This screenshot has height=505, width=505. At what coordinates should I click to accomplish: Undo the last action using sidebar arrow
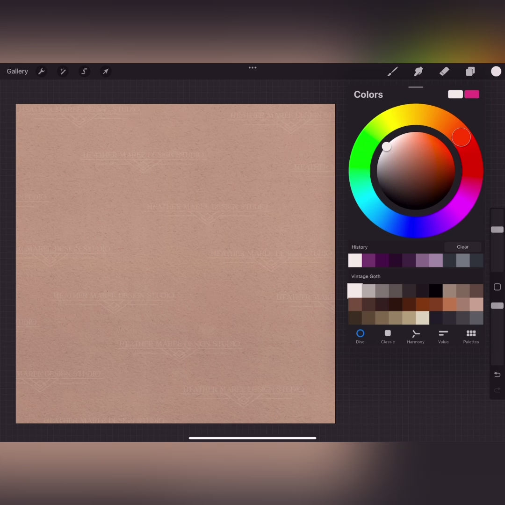(x=497, y=375)
